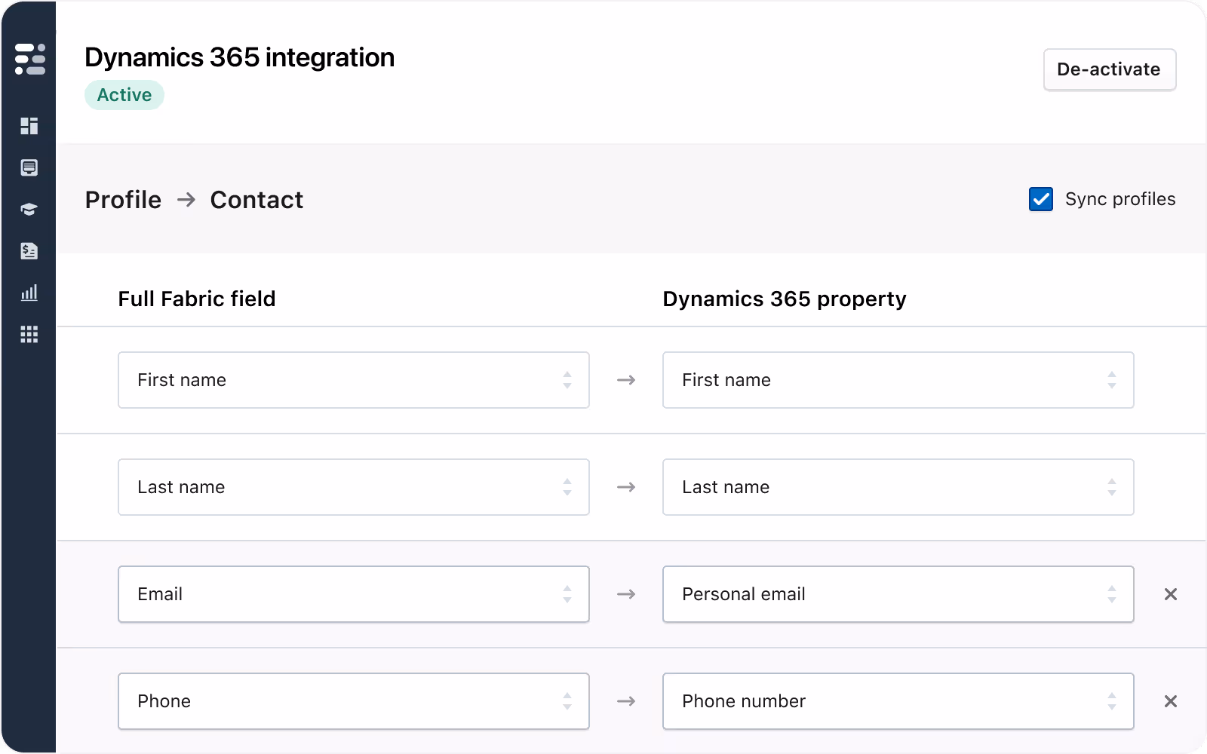Click the Dynamics 365 integration heading
This screenshot has width=1207, height=754.
pos(240,57)
